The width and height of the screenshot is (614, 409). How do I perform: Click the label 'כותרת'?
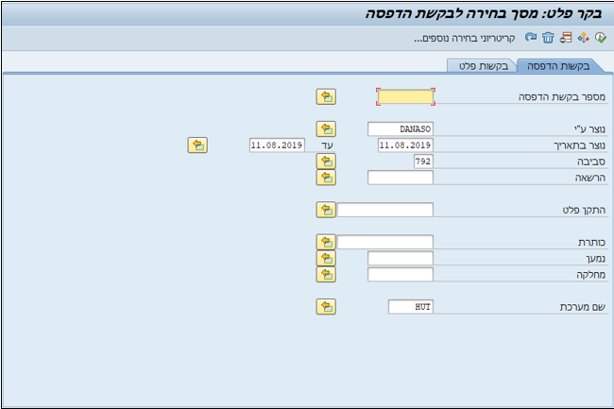[x=591, y=242]
